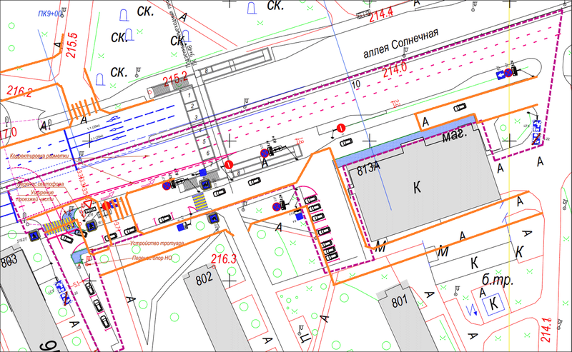Select the no-stopping sign beside the blue arrow sign
Screen dimensions: 572x352
508,73
